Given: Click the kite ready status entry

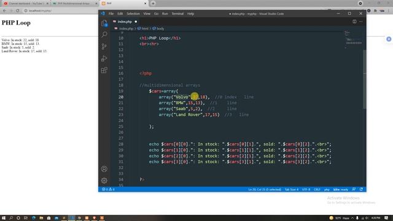Looking at the screenshot, I should pyautogui.click(x=341, y=190).
